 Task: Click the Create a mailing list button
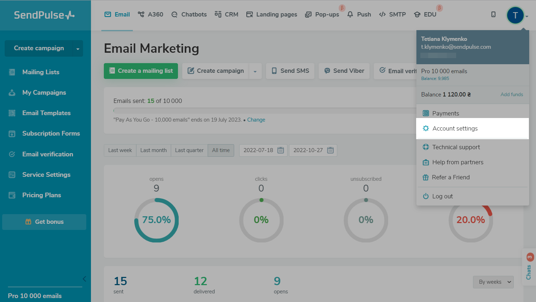[141, 71]
